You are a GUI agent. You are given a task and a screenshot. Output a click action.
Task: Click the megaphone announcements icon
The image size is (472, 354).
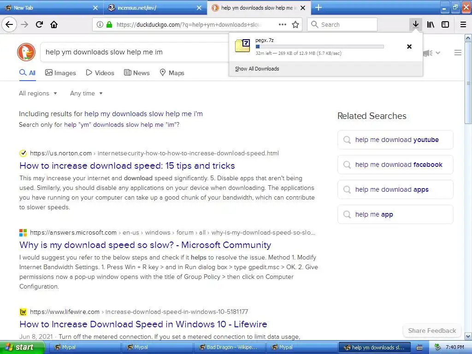click(428, 53)
